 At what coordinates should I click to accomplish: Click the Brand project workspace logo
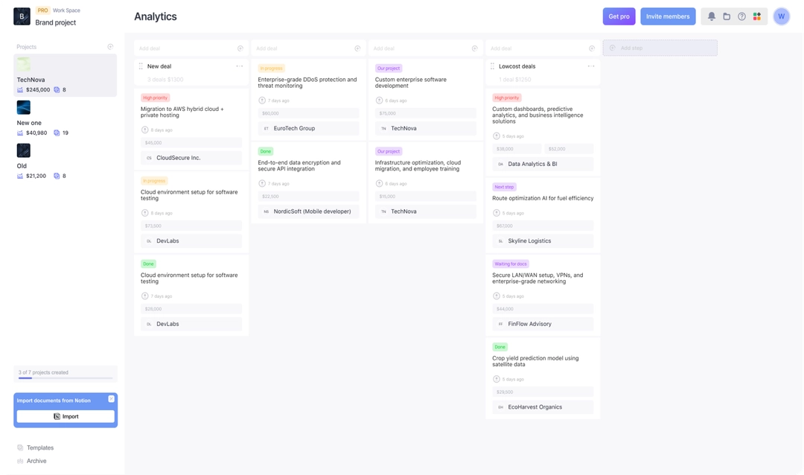point(22,16)
